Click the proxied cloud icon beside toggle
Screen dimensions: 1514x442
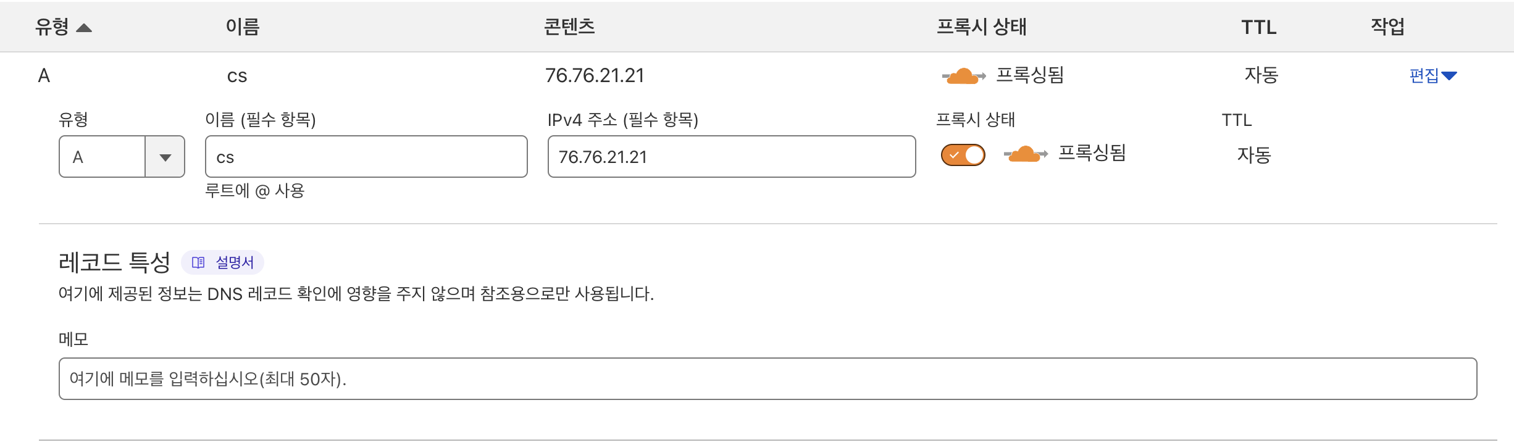pyautogui.click(x=1026, y=154)
